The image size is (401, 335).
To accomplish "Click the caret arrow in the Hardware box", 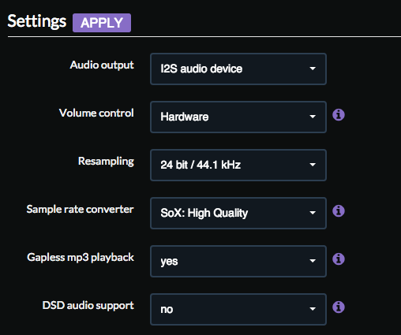I will point(313,117).
